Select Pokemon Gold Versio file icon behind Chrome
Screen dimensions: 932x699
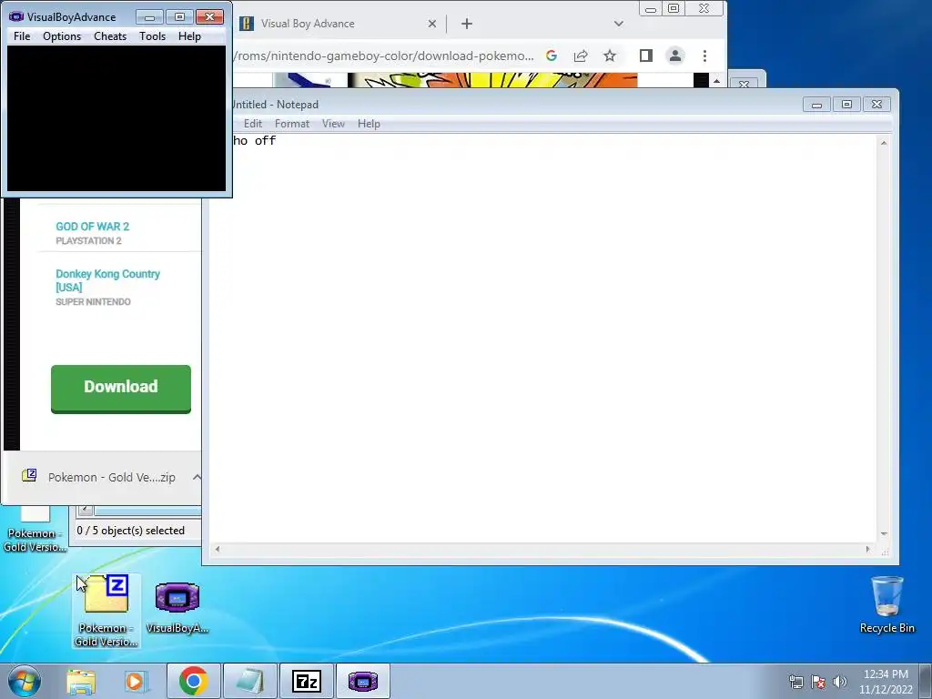[x=35, y=529]
